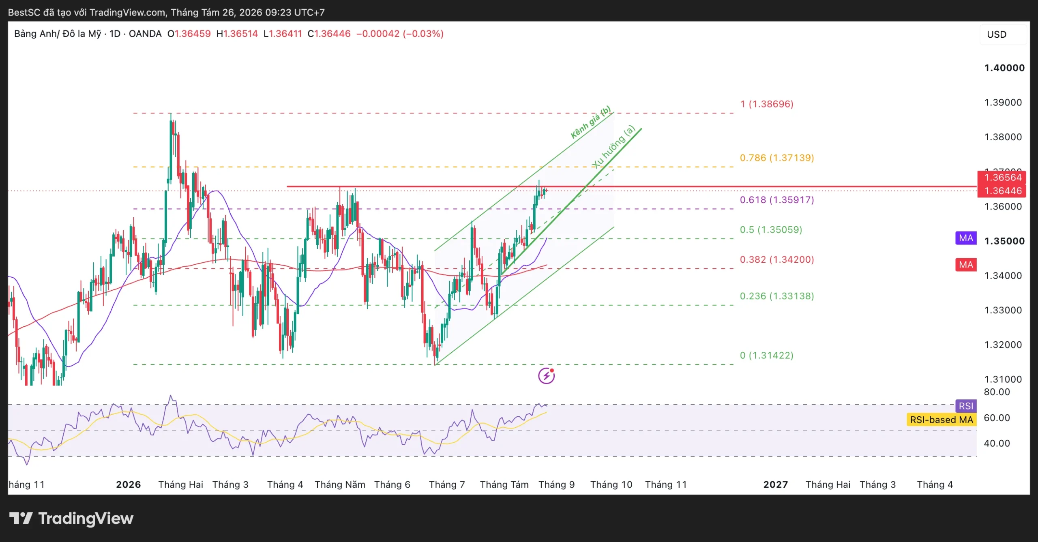Click the purple MA indicator tag
Image resolution: width=1038 pixels, height=542 pixels.
[x=966, y=238]
